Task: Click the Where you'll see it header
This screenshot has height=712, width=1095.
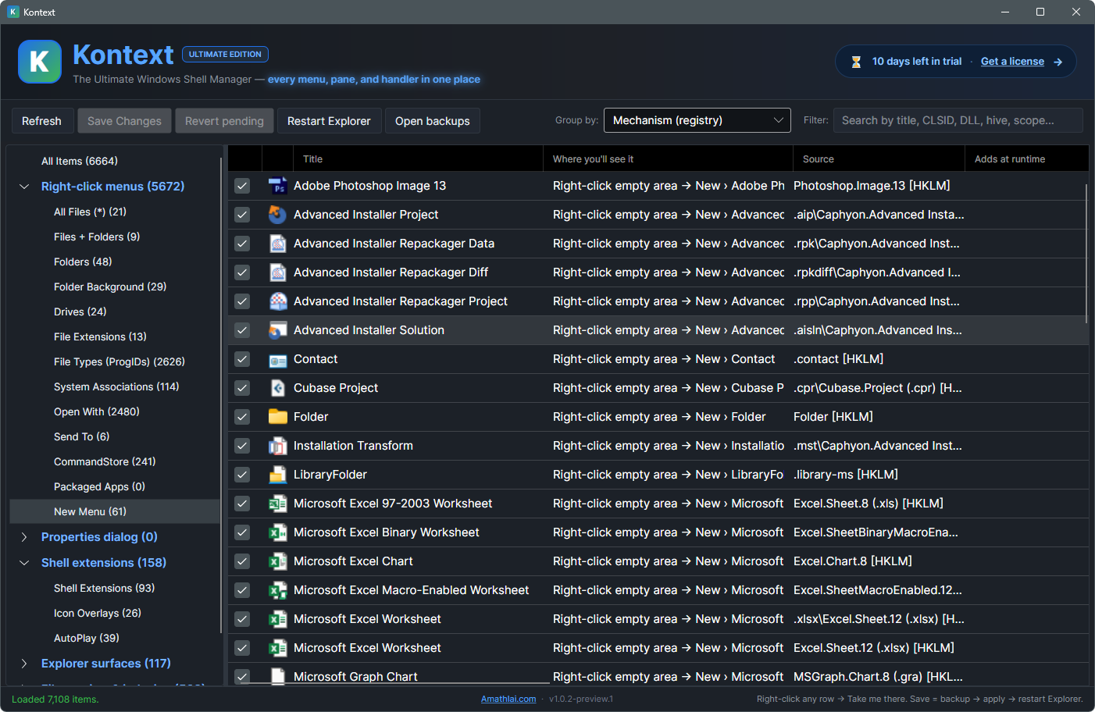Action: click(x=668, y=158)
